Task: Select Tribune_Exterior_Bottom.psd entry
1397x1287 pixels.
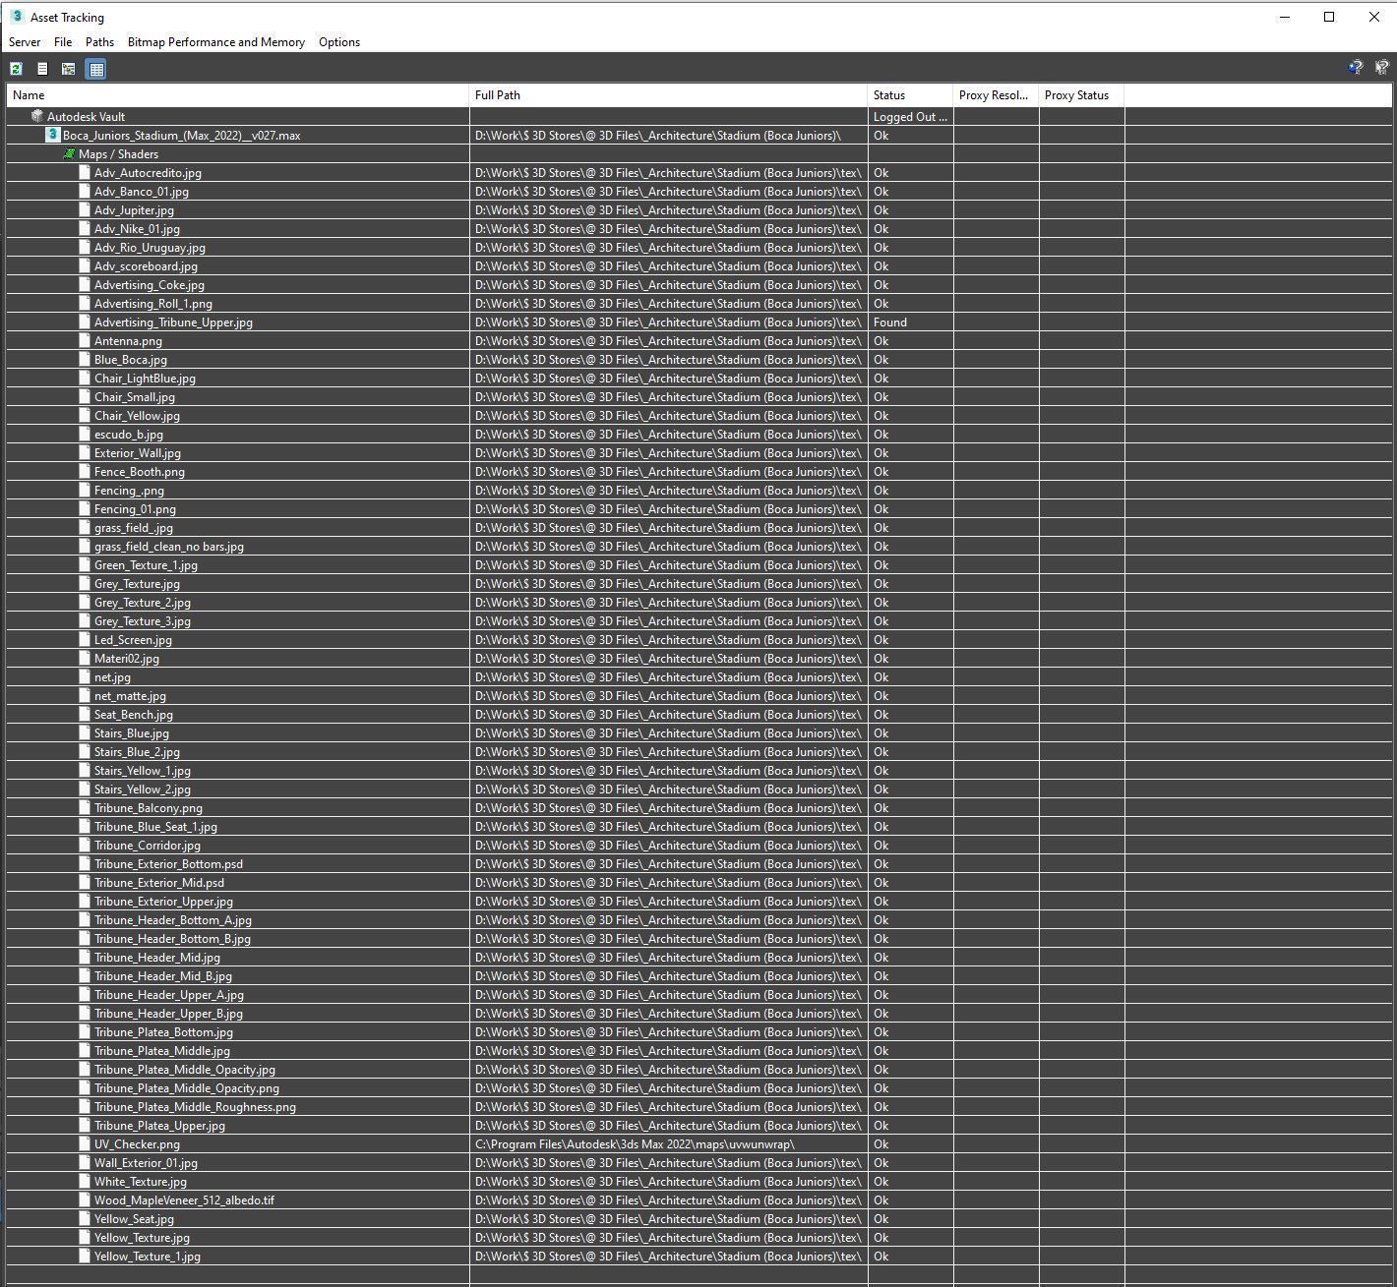Action: pos(168,863)
